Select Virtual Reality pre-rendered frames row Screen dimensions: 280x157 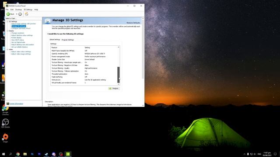84,83
